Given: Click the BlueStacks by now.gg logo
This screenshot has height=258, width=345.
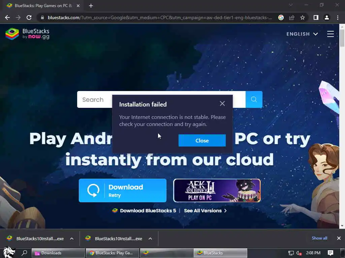Looking at the screenshot, I should pos(27,34).
